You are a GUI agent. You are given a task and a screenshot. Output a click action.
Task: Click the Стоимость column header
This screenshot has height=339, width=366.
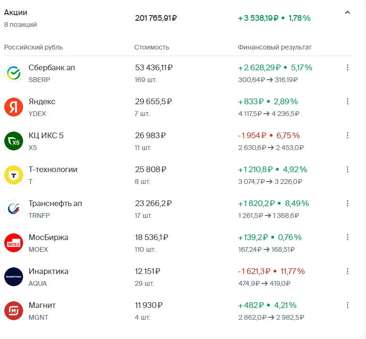tap(151, 47)
